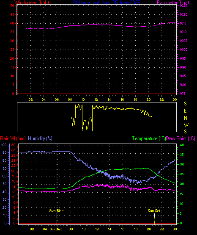Screen dimensions: 197x235
Task: Click the Rainfall (mm) legend label
Action: pyautogui.click(x=13, y=138)
